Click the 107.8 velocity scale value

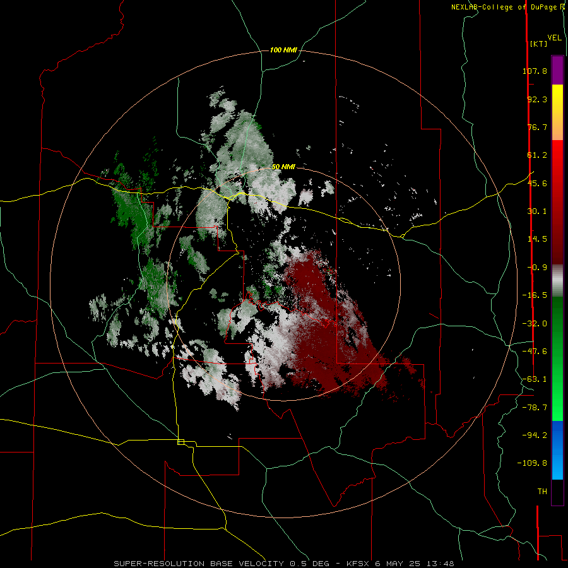coord(535,71)
